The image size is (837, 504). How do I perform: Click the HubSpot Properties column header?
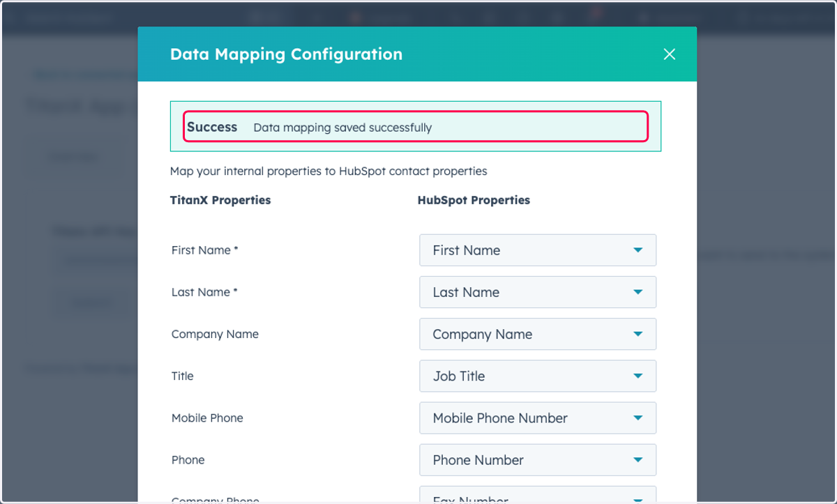tap(474, 200)
